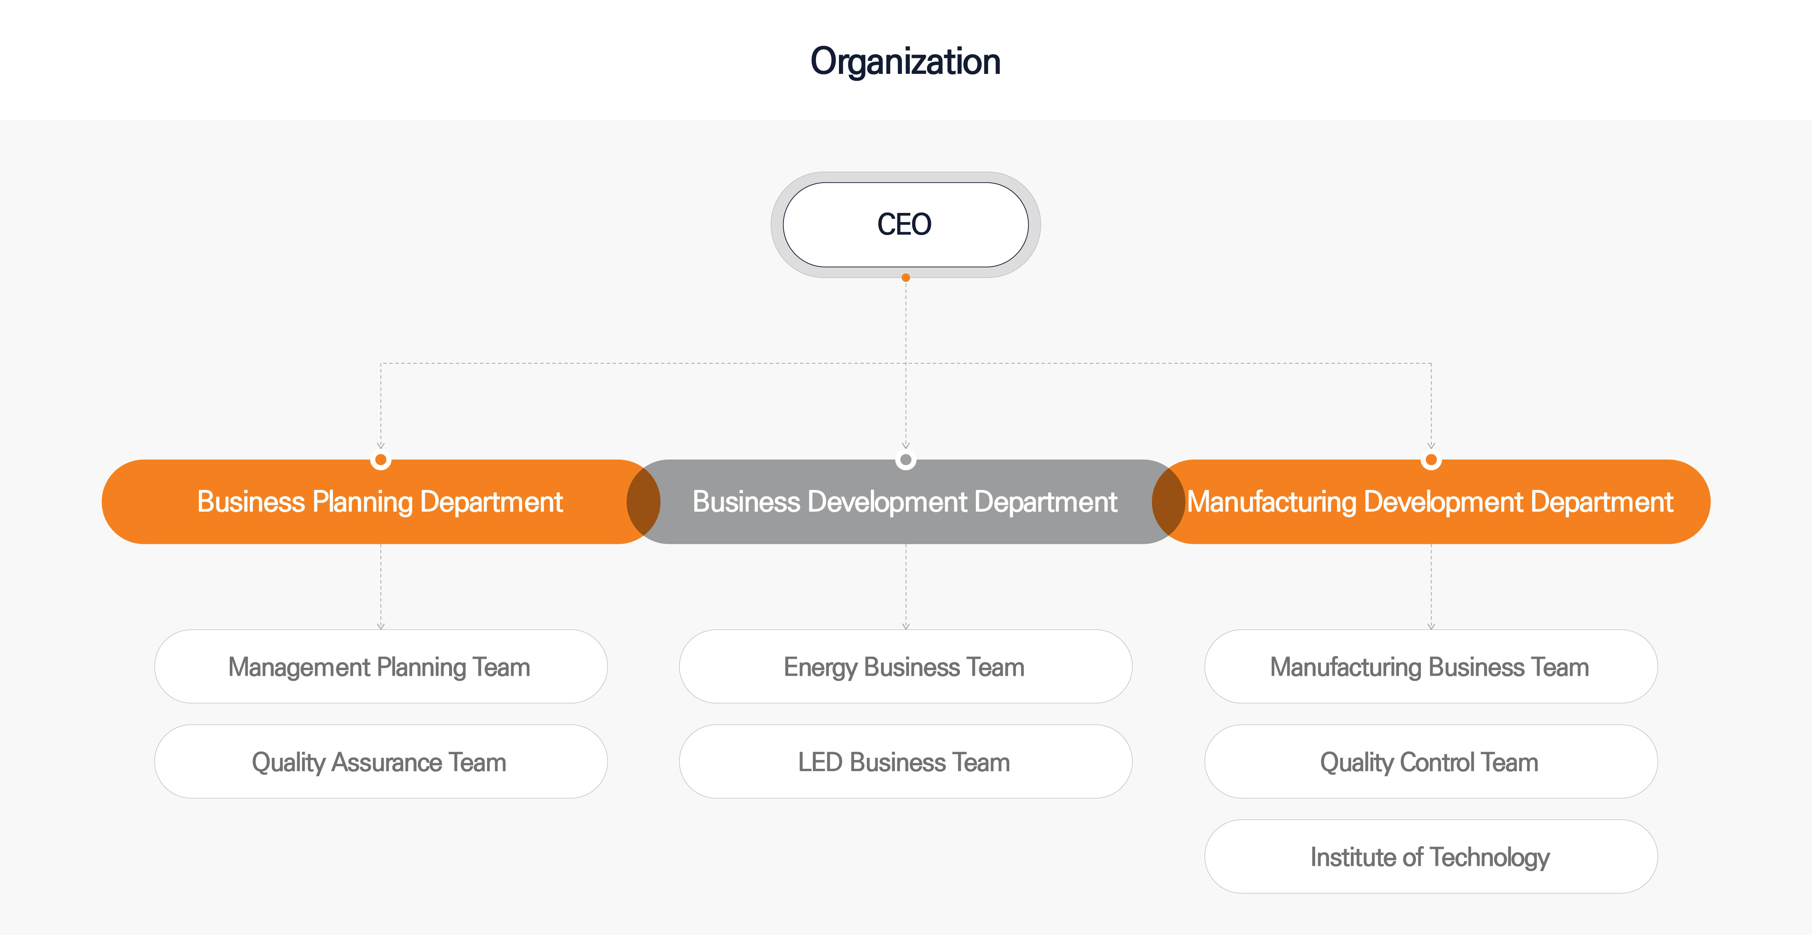Image resolution: width=1812 pixels, height=935 pixels.
Task: Select the Manufacturing Development Department pill
Action: click(x=1431, y=501)
